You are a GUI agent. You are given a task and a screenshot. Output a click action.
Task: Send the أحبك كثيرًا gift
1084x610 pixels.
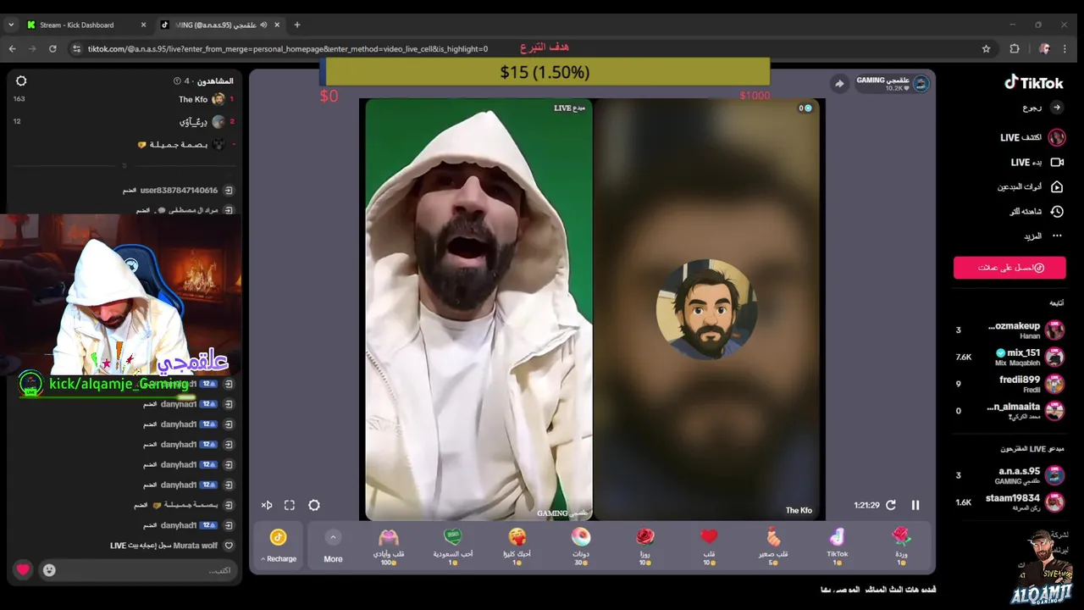(517, 546)
